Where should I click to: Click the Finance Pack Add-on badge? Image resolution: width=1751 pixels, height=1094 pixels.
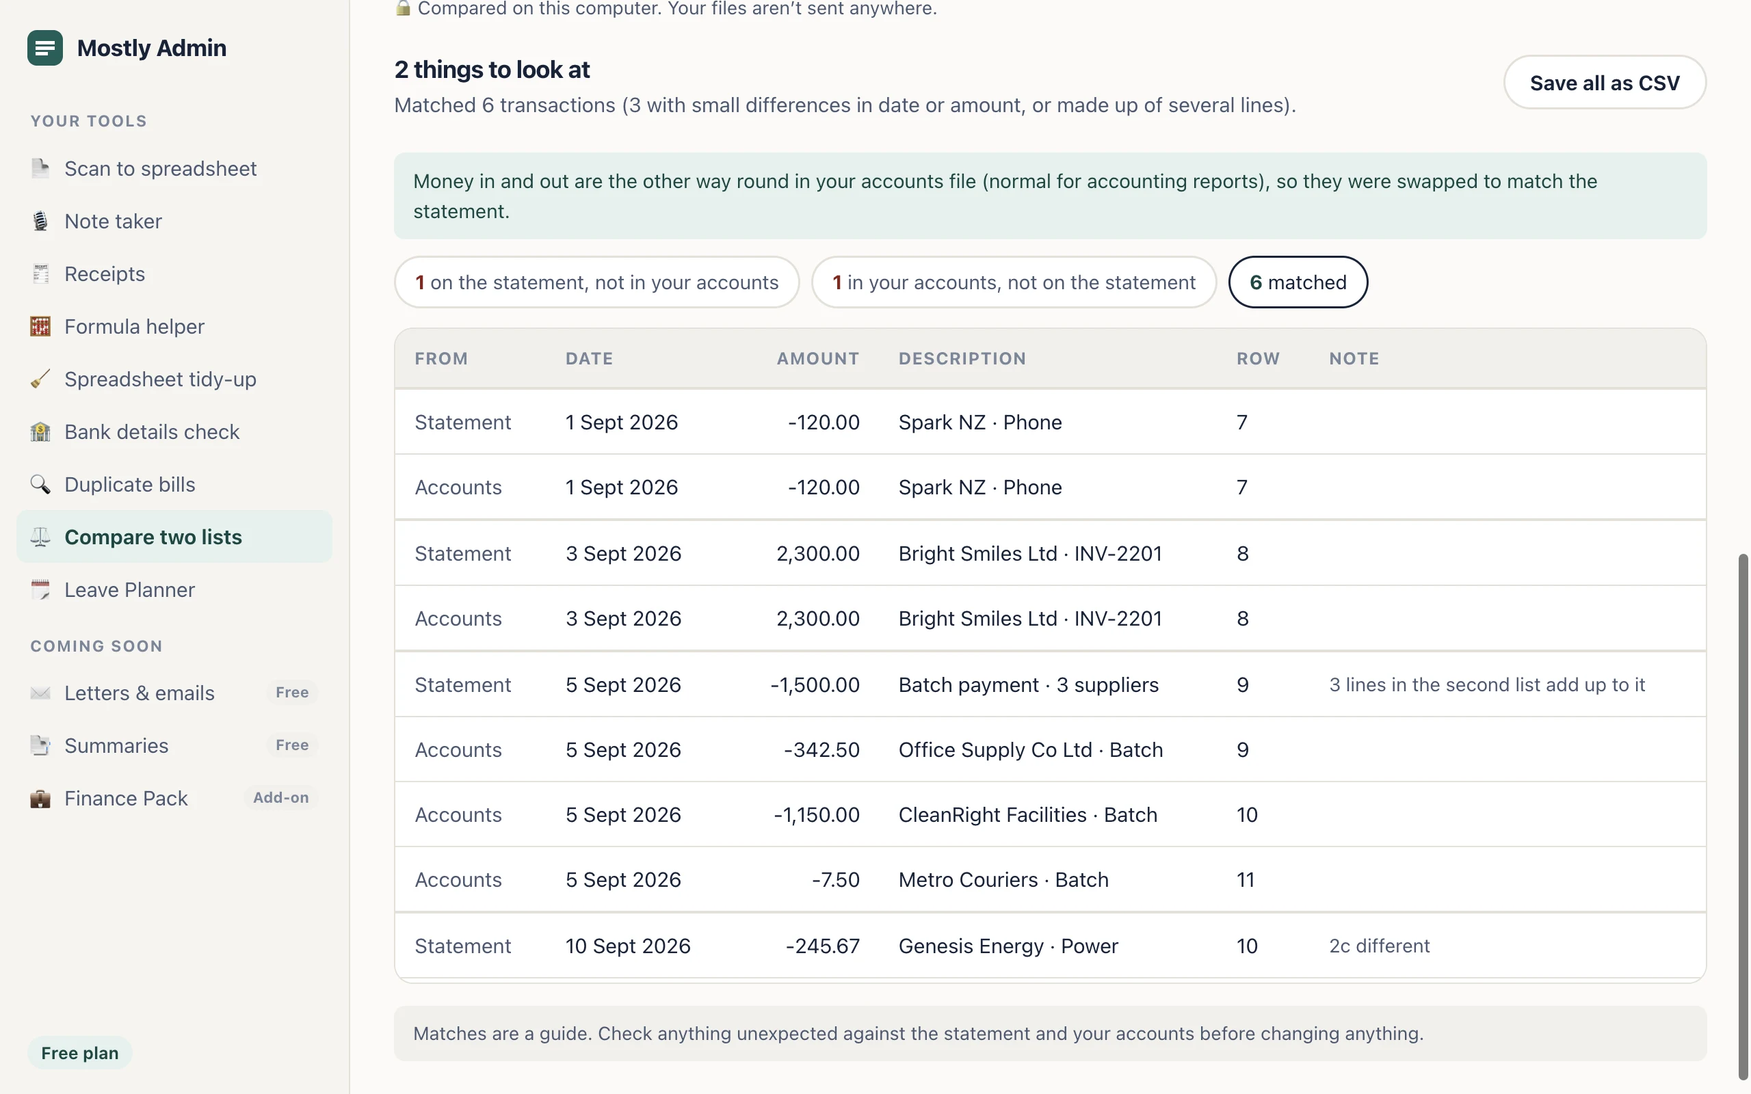pyautogui.click(x=280, y=798)
